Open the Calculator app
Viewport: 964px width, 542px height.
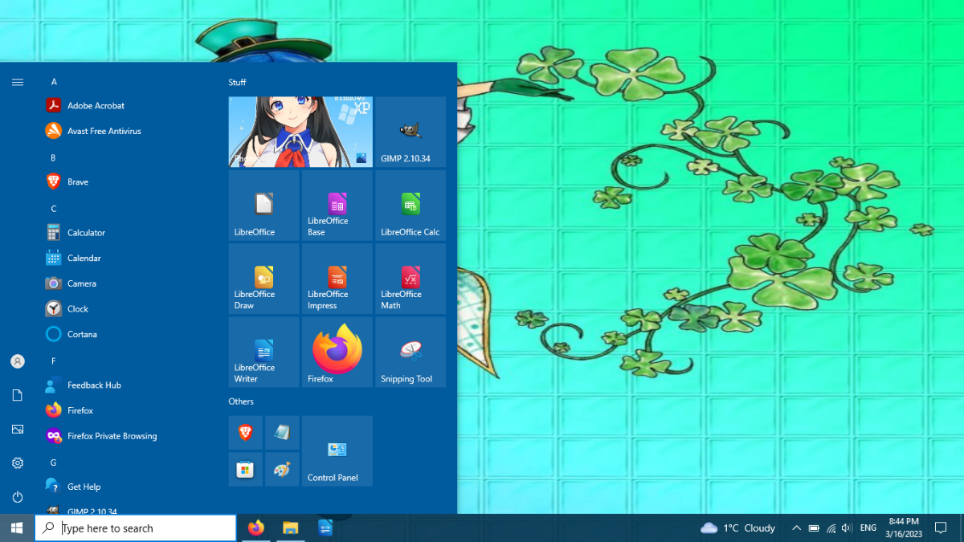coord(129,233)
